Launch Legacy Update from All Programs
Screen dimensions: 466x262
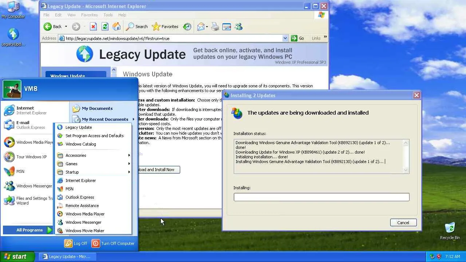point(94,127)
